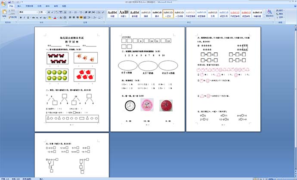Click the Select button in editing group
This screenshot has height=180, width=297.
pyautogui.click(x=281, y=17)
